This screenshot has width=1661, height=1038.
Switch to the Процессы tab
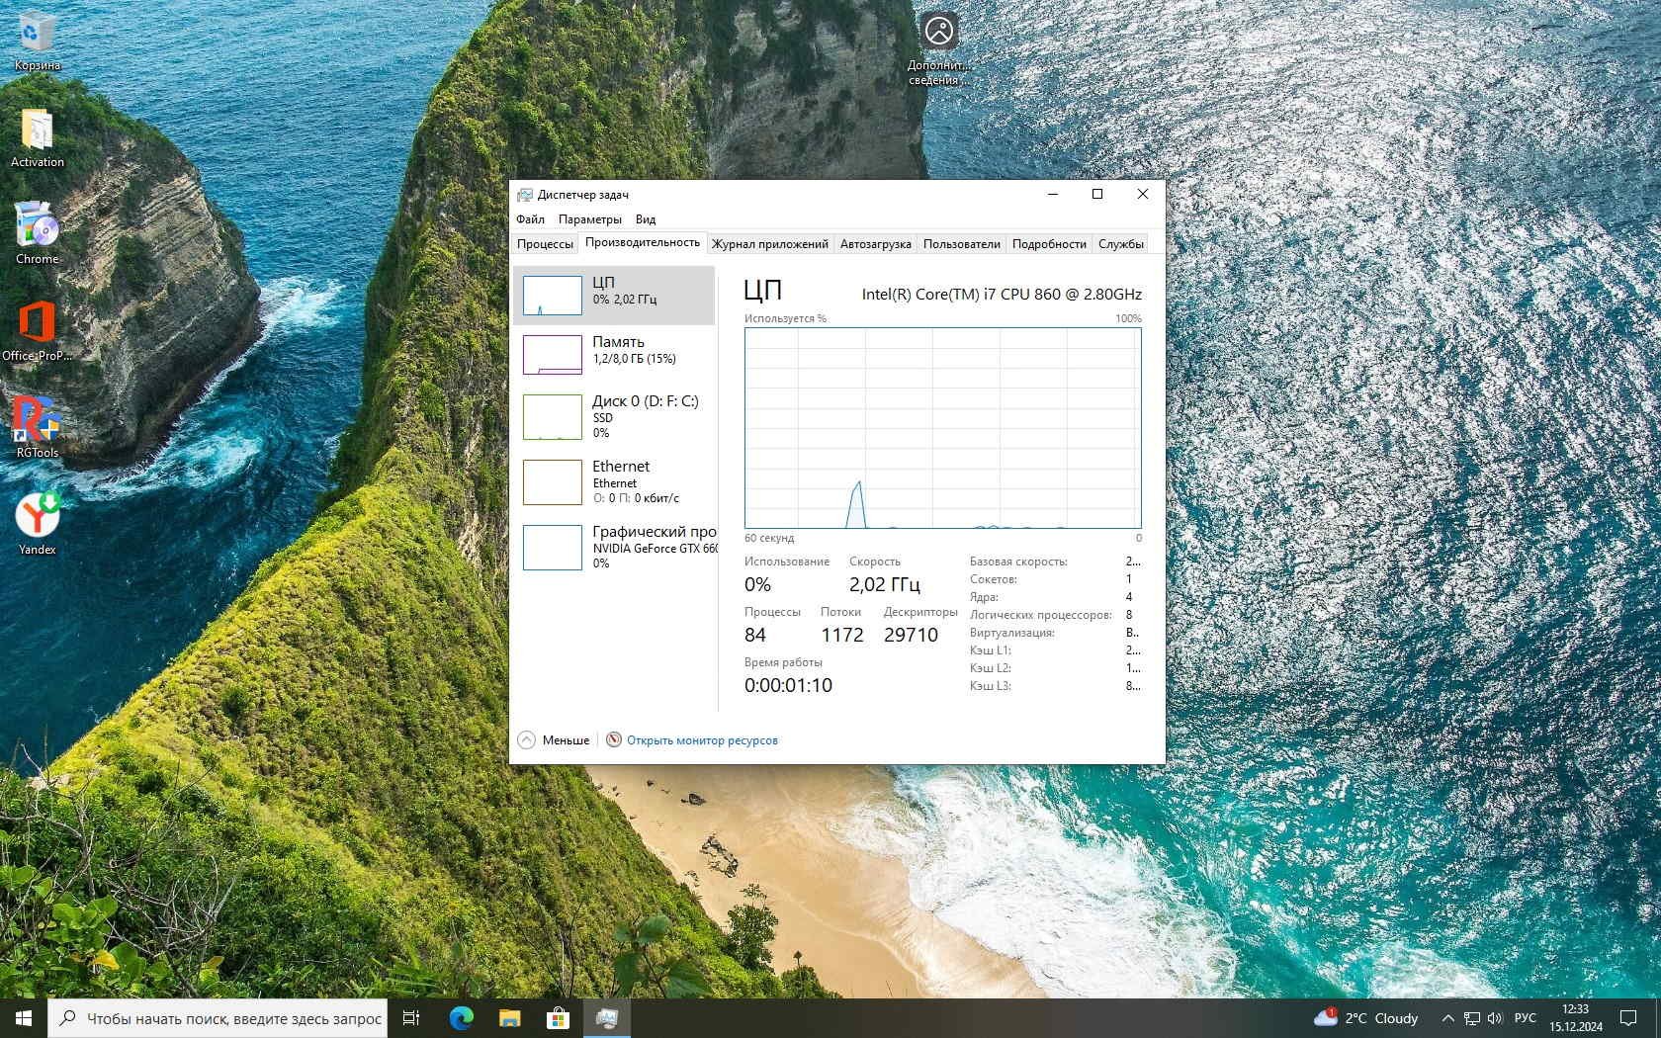coord(545,244)
